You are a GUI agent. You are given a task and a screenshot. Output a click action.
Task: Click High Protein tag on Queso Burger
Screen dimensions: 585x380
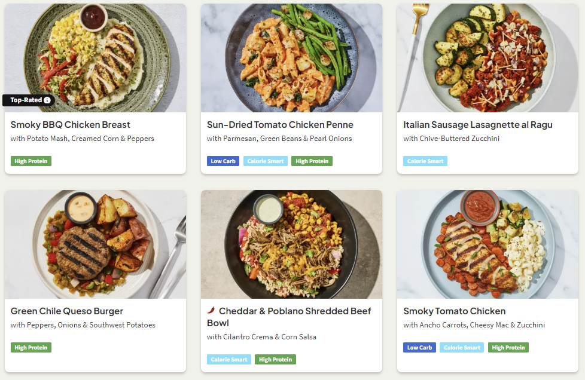31,348
